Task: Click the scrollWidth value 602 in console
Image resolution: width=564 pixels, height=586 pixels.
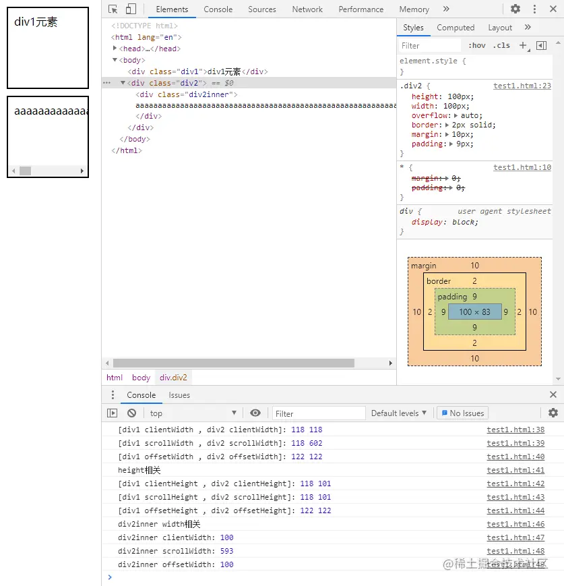Action: click(315, 443)
